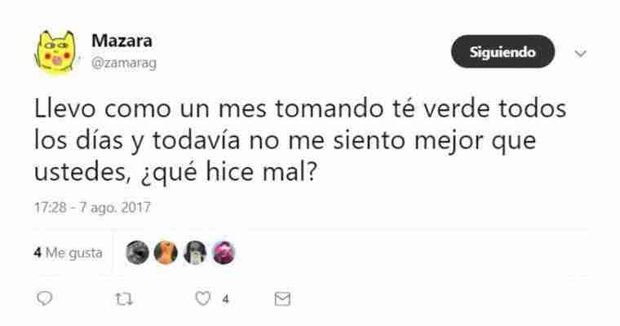View the 4 Me gusta likes list
This screenshot has height=326, width=620.
[x=68, y=253]
